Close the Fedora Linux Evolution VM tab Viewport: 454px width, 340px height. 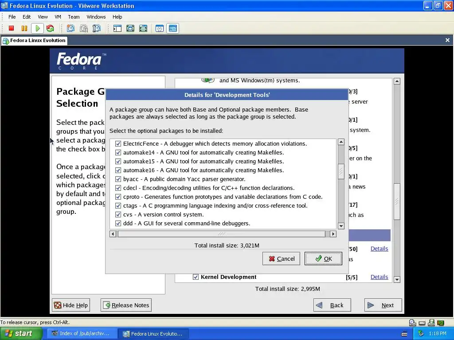(447, 40)
